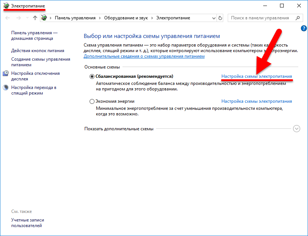308x236 pixels.
Task: Expand Показать дополнительные схемы chevron
Action: point(296,129)
